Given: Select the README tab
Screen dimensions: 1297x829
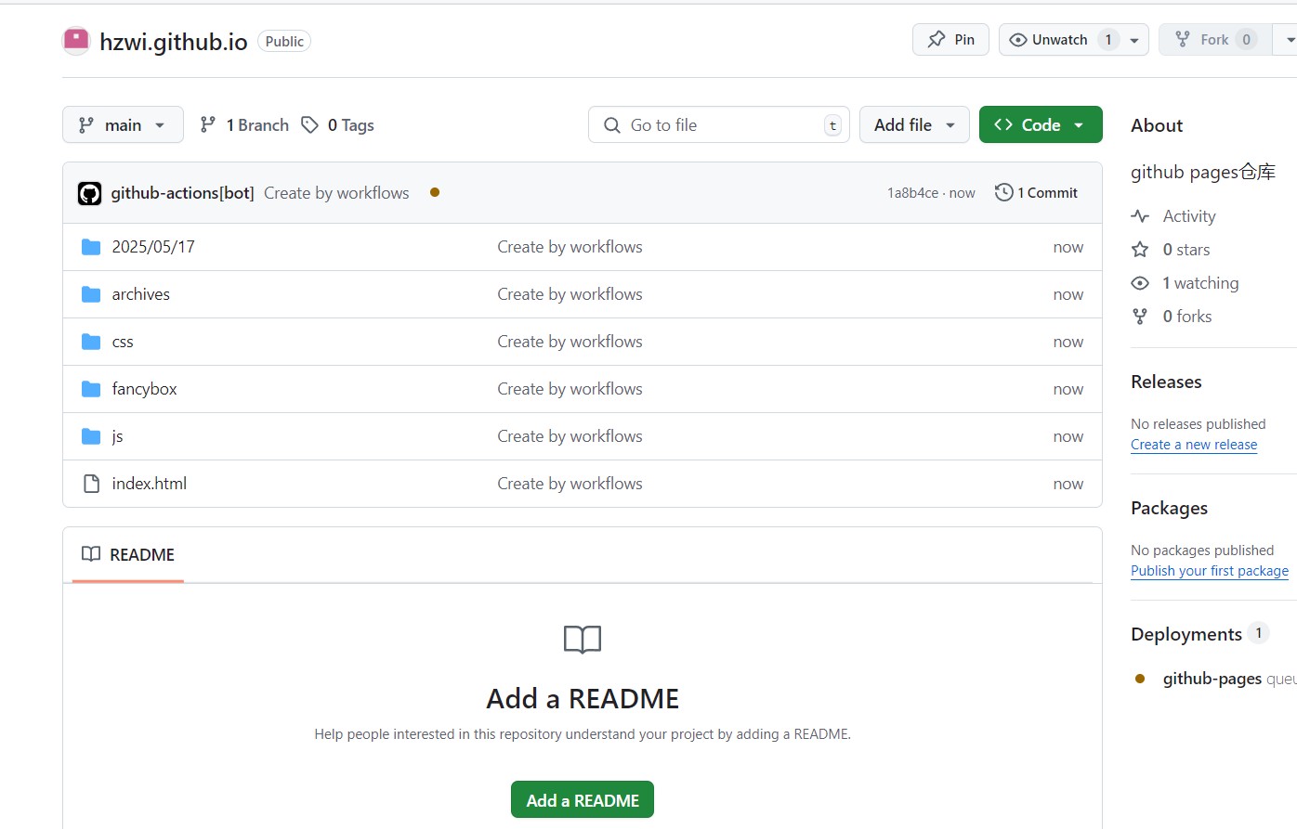Looking at the screenshot, I should pyautogui.click(x=128, y=554).
